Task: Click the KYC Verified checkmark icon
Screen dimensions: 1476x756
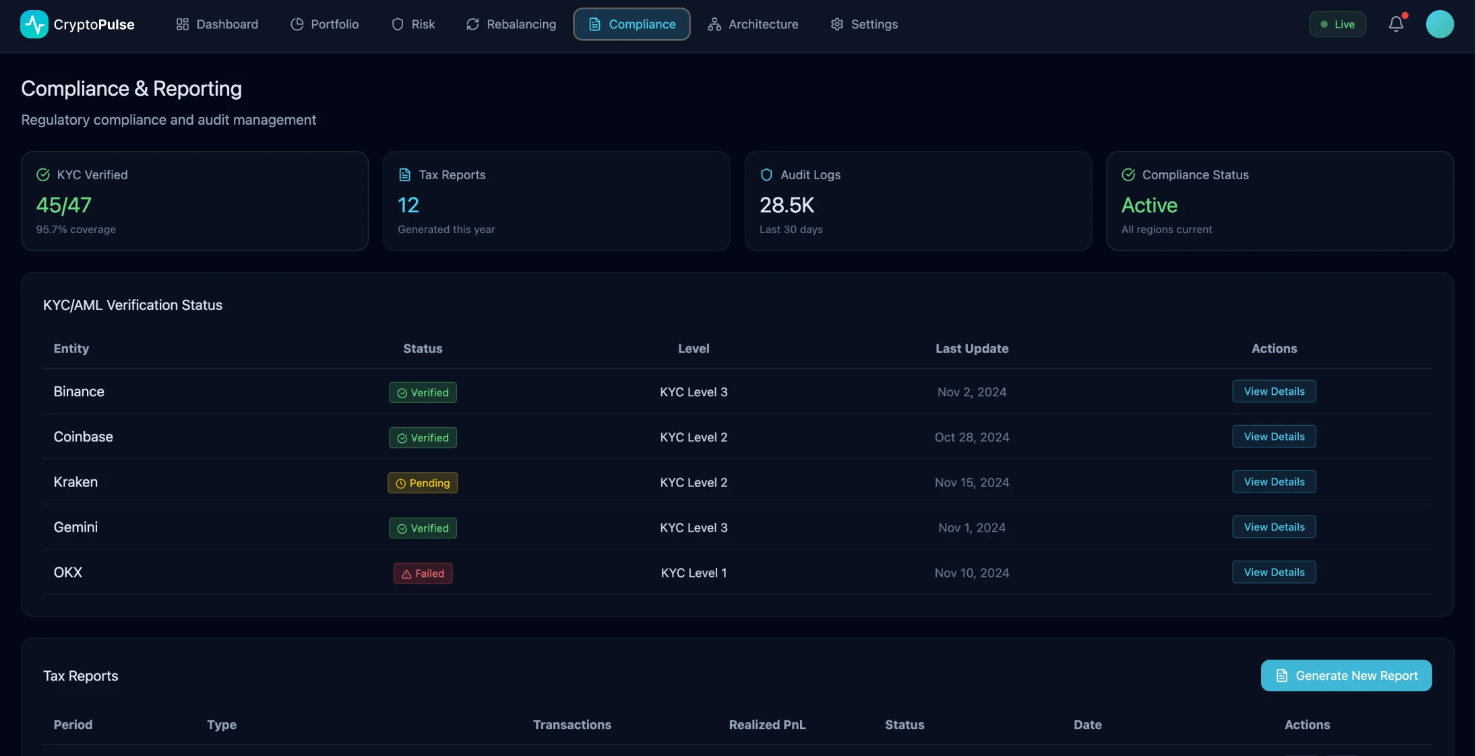Action: coord(42,175)
